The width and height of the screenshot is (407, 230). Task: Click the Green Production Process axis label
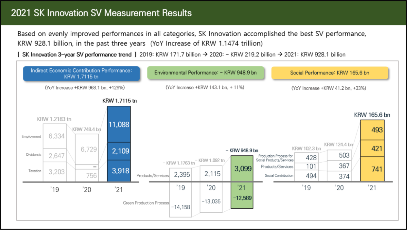(146, 203)
